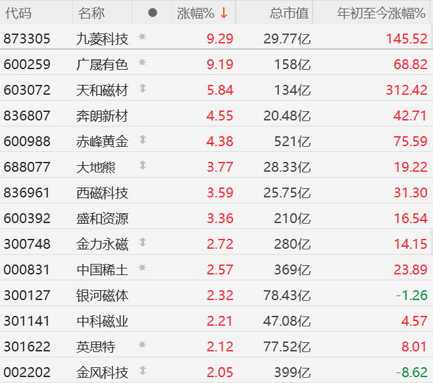Select stock code 600392
The image size is (433, 383).
pos(27,218)
